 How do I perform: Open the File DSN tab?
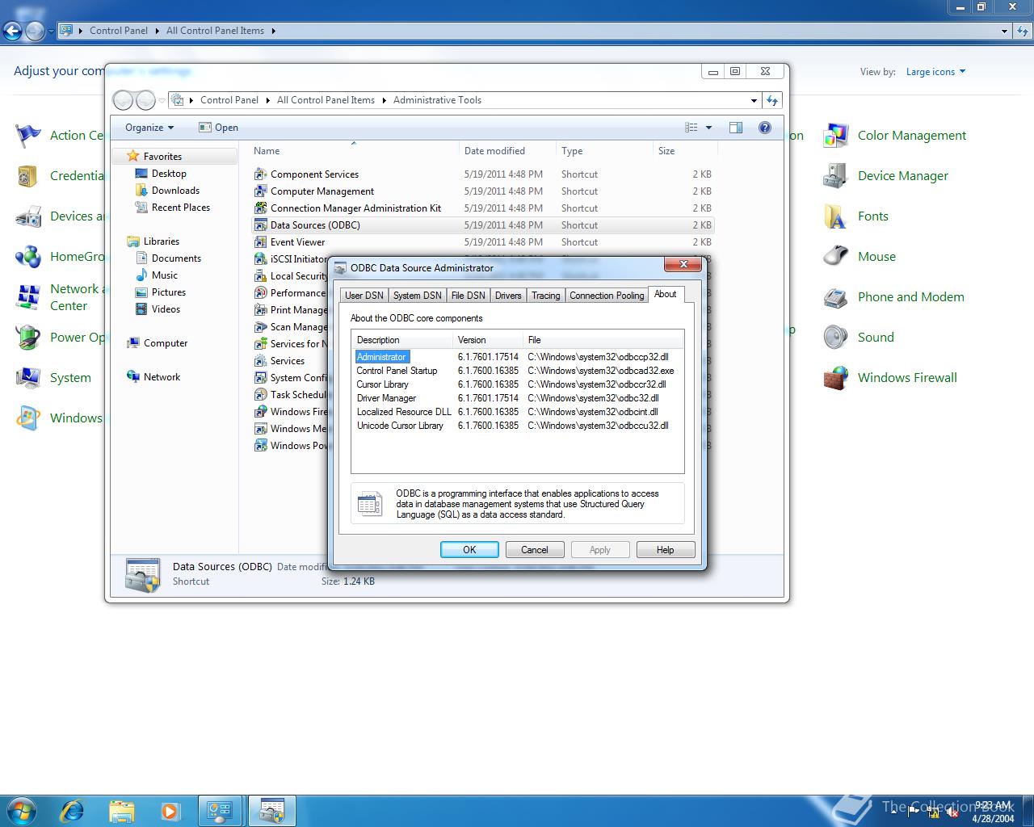pos(469,296)
